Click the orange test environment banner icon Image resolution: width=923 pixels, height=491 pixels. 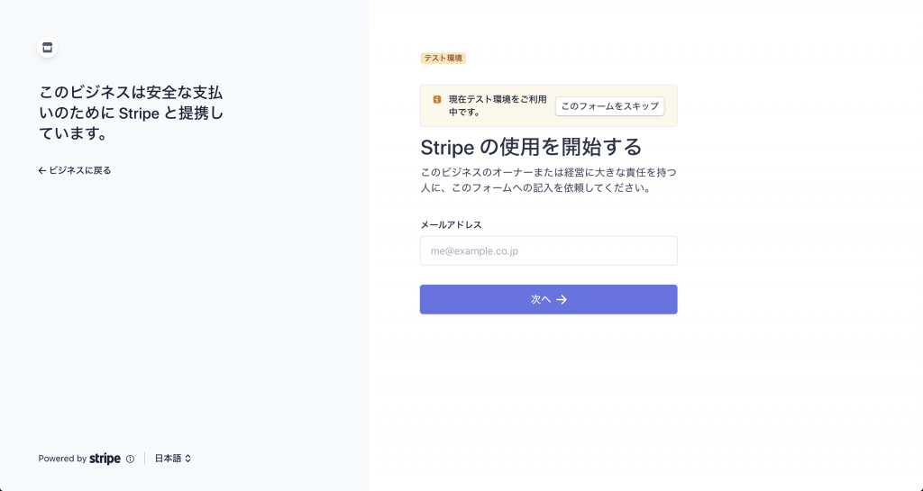437,99
